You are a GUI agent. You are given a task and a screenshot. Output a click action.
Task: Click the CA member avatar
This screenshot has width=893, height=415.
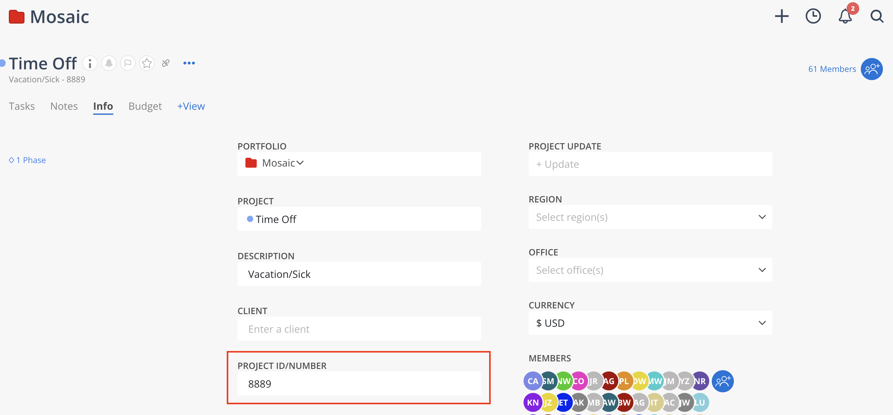tap(532, 381)
